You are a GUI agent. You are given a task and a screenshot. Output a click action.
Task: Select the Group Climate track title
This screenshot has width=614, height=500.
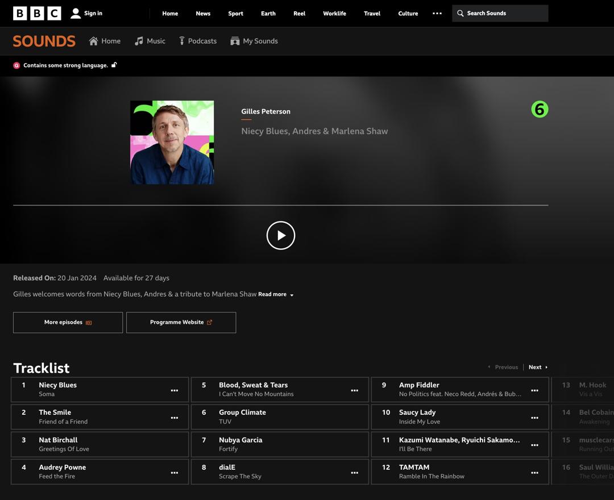(x=242, y=413)
